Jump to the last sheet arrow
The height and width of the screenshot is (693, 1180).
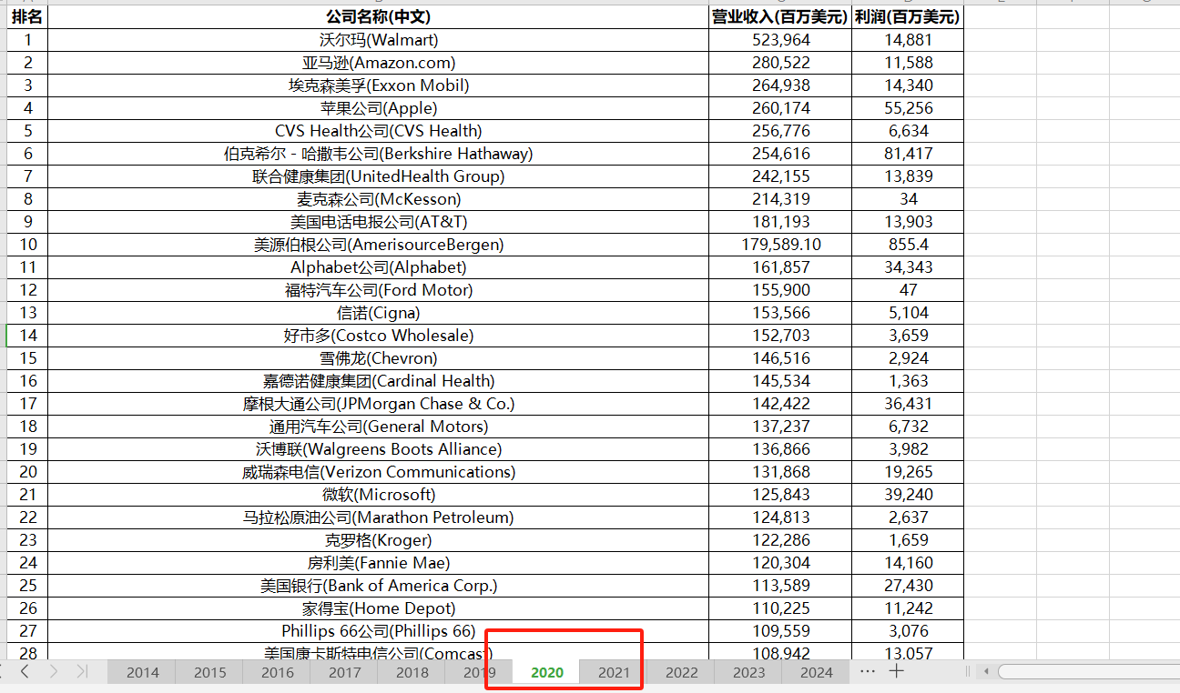click(x=82, y=671)
